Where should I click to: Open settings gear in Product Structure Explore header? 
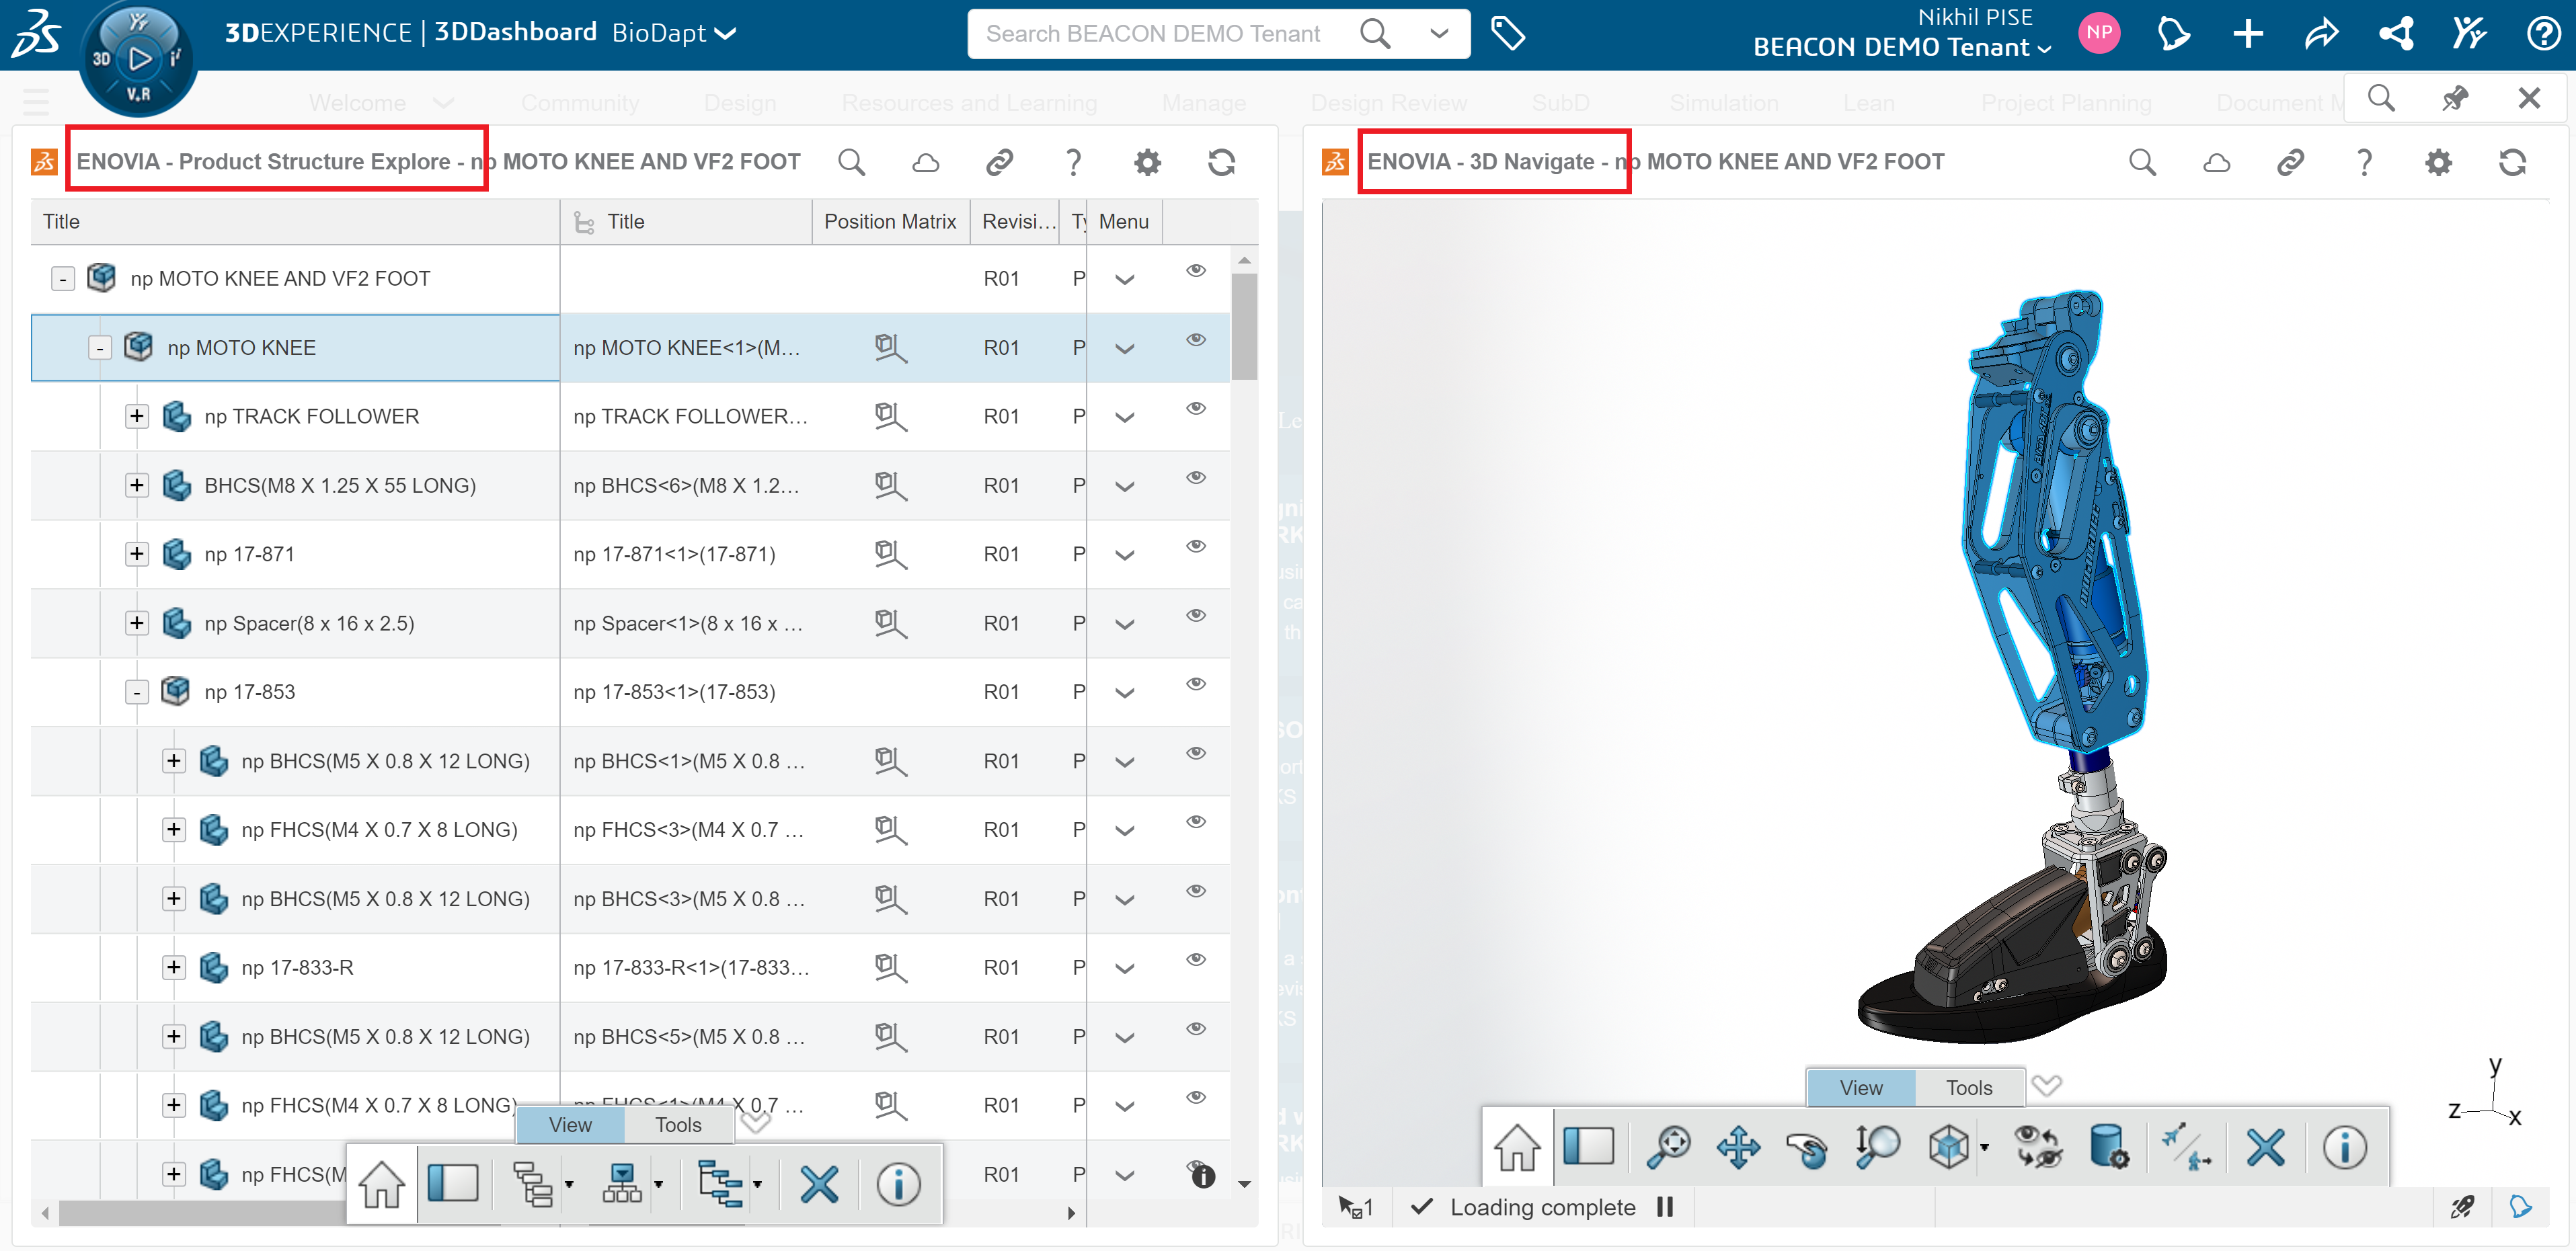tap(1147, 162)
